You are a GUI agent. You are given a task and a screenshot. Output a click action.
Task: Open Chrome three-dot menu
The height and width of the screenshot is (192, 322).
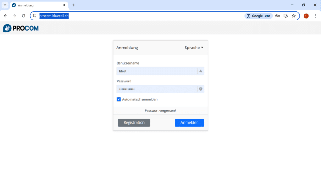click(315, 16)
